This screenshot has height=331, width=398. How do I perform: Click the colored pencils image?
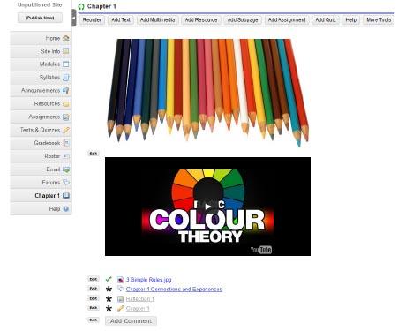click(207, 93)
